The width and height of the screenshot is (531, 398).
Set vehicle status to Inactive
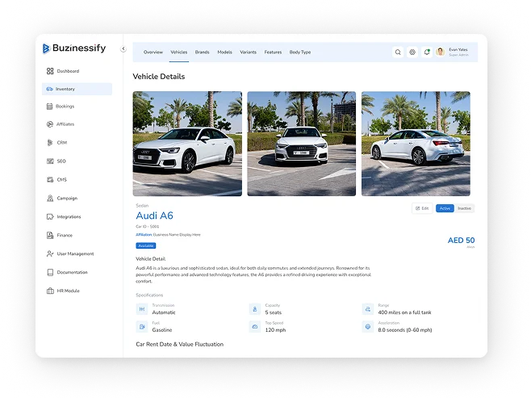[x=465, y=208]
